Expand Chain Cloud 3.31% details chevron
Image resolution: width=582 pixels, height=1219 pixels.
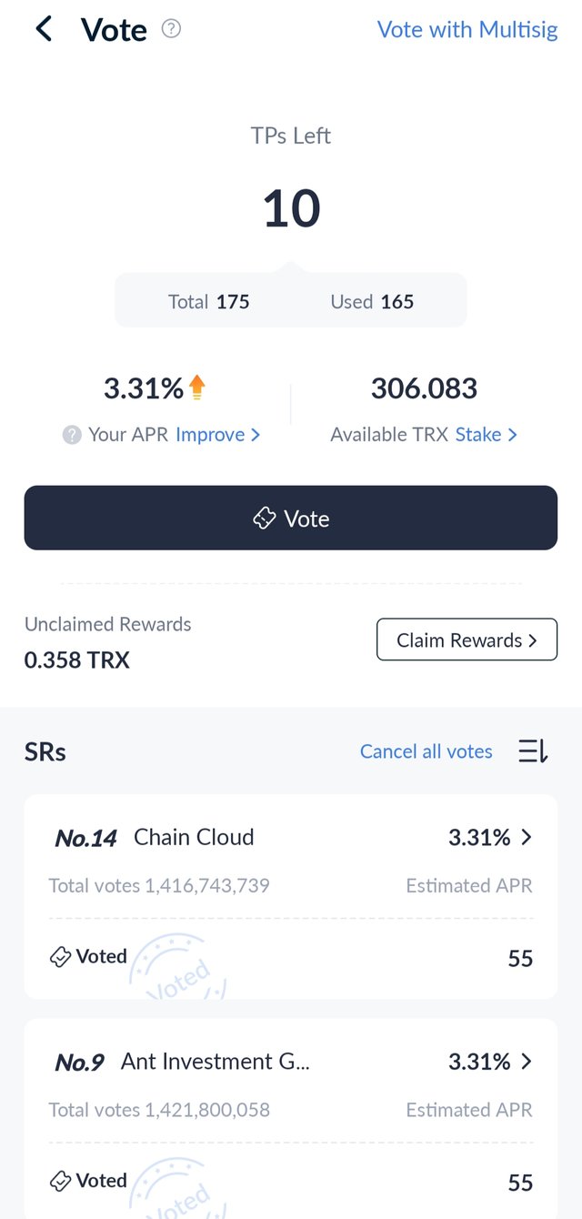click(526, 837)
